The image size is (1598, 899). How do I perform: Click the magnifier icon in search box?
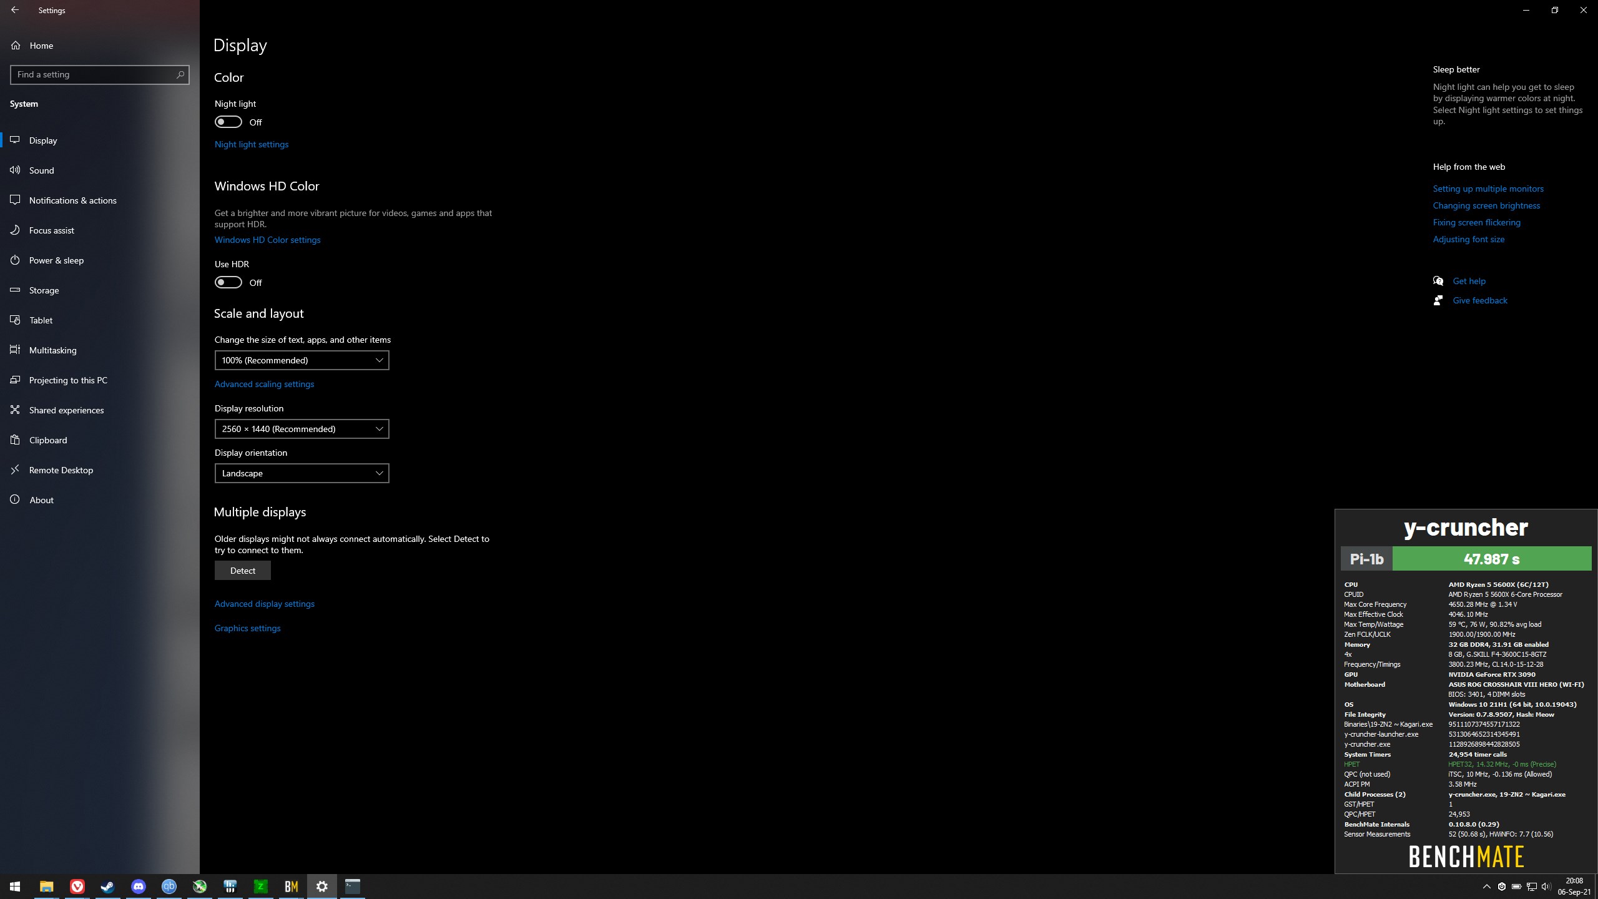tap(180, 74)
